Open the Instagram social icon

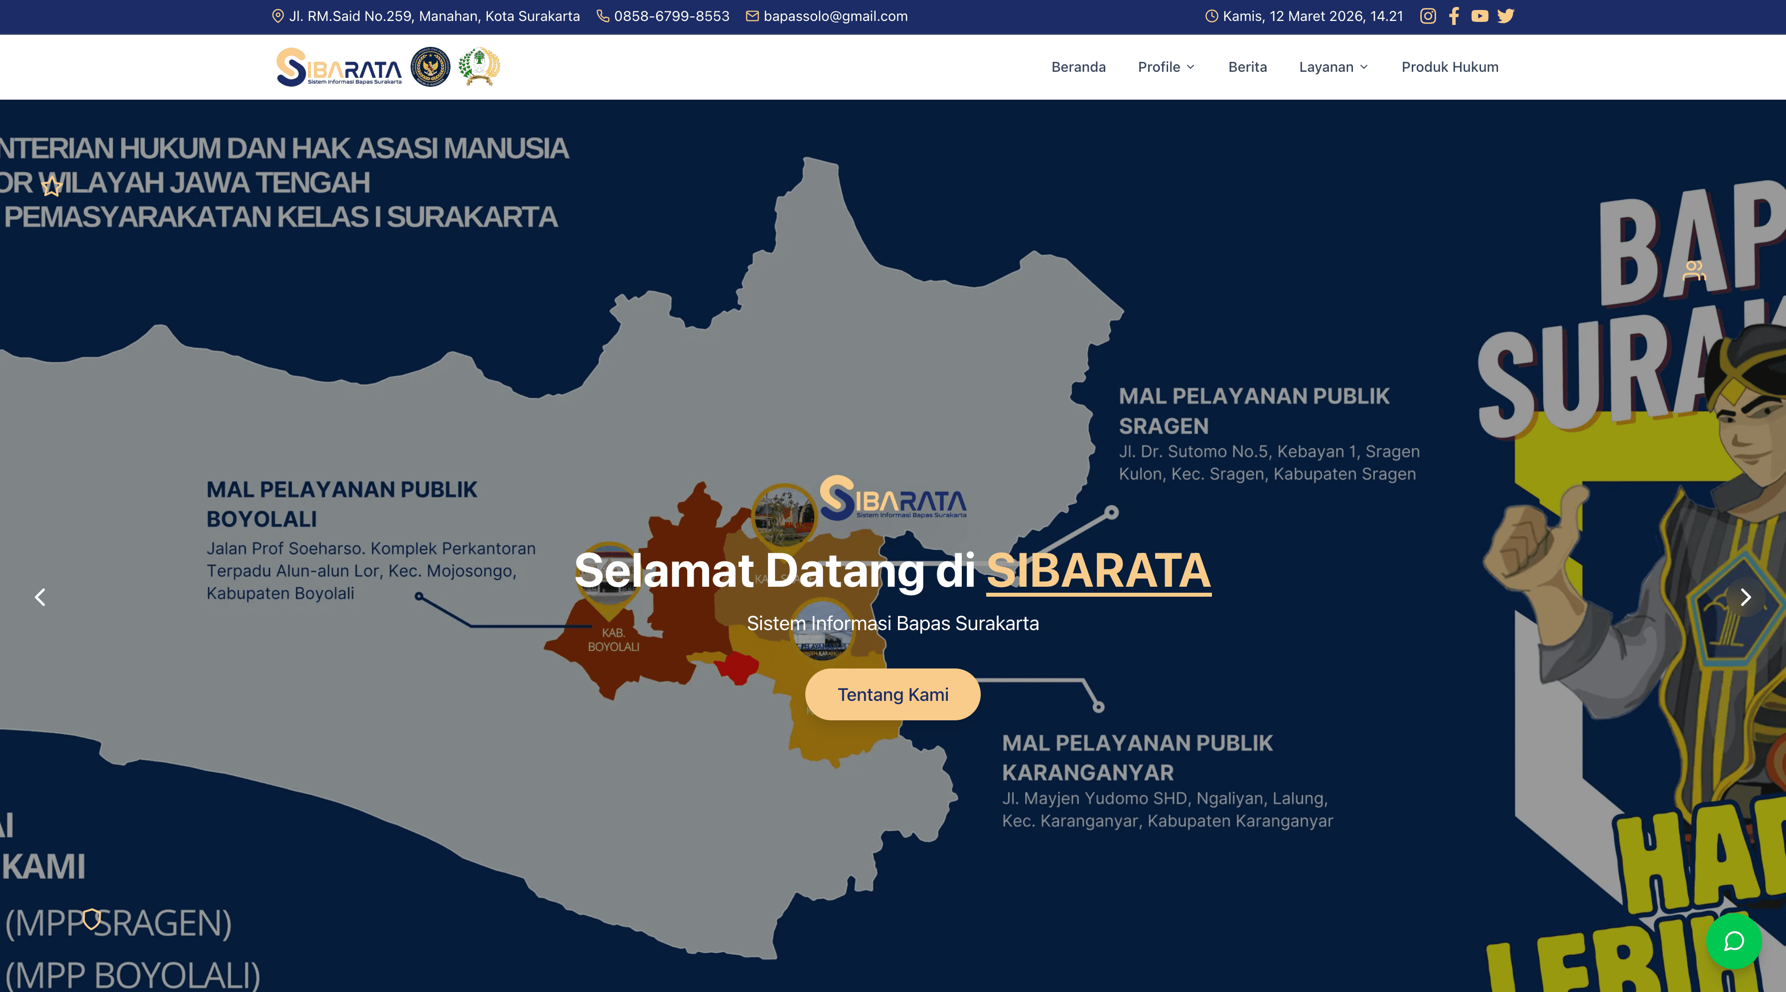(1428, 16)
